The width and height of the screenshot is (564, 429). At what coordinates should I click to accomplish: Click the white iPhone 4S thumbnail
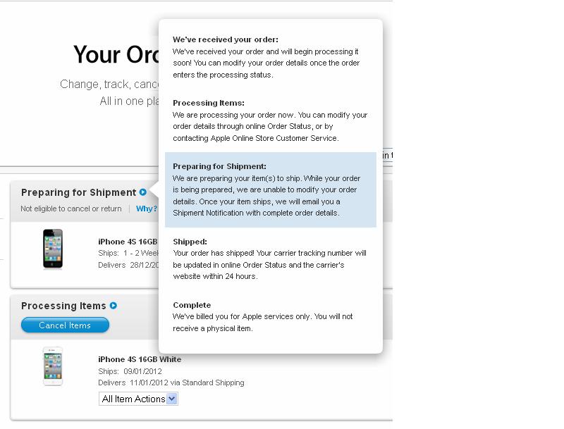(x=53, y=366)
